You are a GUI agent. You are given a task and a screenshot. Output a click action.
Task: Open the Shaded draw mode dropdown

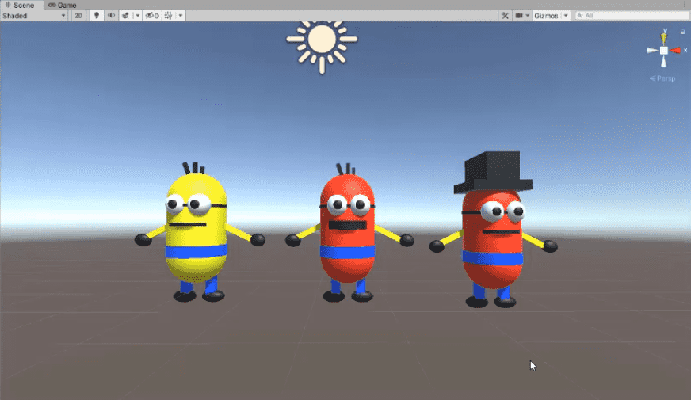[x=34, y=15]
